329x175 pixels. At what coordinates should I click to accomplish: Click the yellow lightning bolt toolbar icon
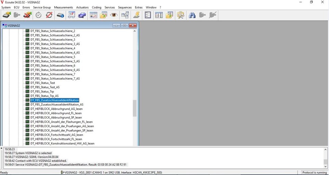click(x=136, y=15)
